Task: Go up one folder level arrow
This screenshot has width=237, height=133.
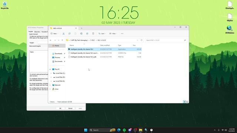Action: click(62, 40)
